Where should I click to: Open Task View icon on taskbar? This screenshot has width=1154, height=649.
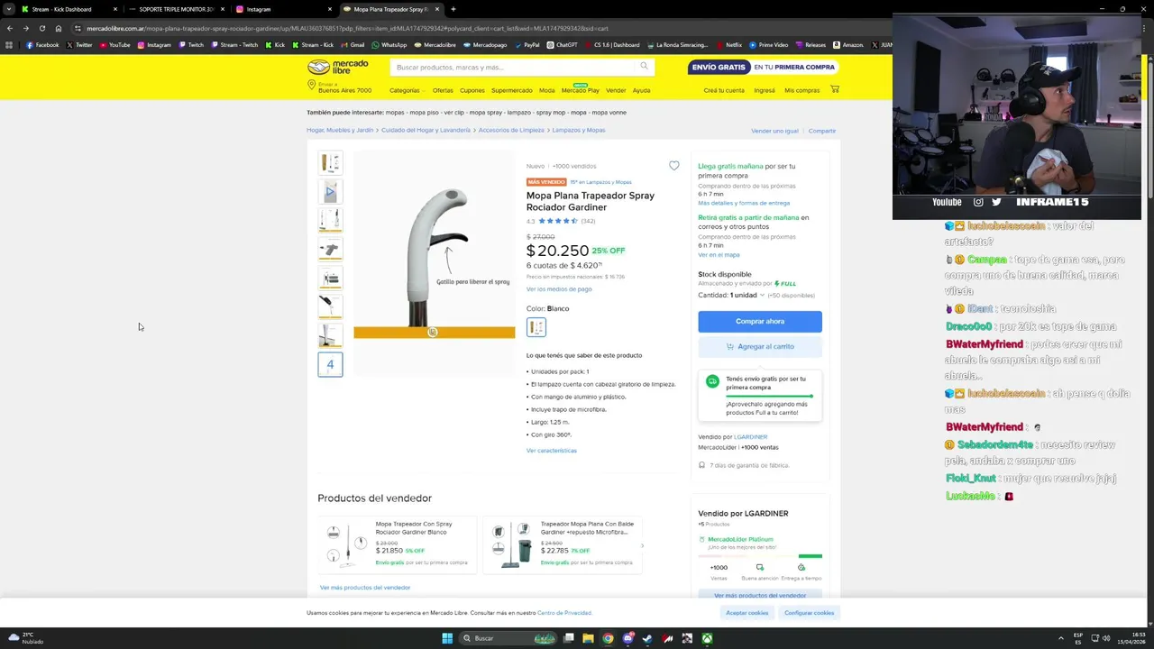[x=569, y=638]
